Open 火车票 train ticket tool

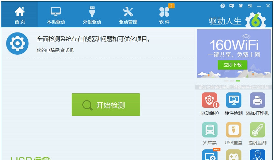[209, 134]
